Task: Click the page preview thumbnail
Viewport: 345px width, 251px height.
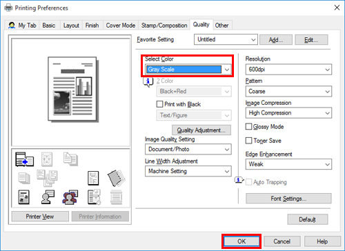Action: [x=73, y=90]
